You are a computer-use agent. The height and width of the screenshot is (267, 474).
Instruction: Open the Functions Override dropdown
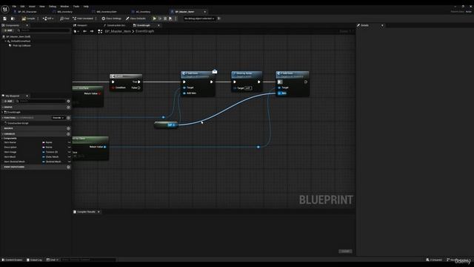[58, 118]
